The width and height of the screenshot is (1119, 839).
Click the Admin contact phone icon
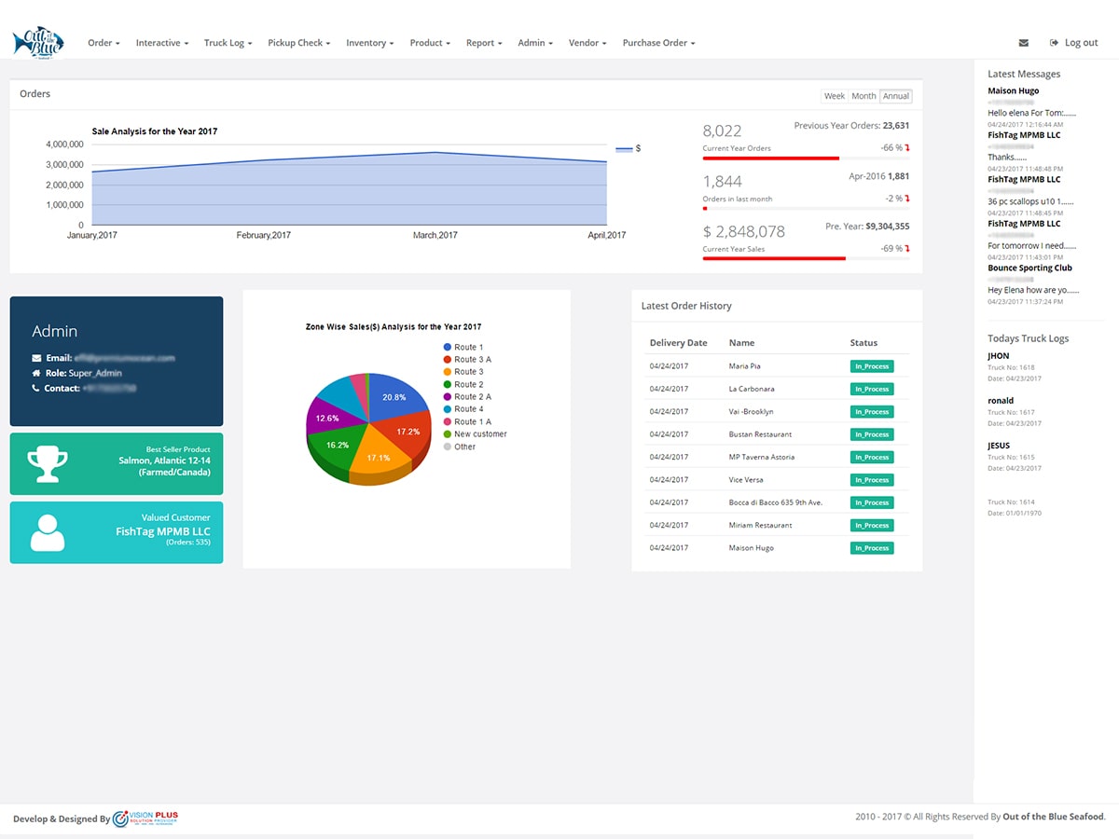tap(36, 388)
